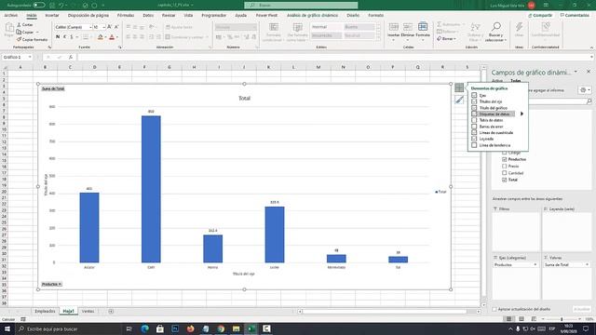Click the Productos filter button on the chart
596x335 pixels.
(x=52, y=284)
